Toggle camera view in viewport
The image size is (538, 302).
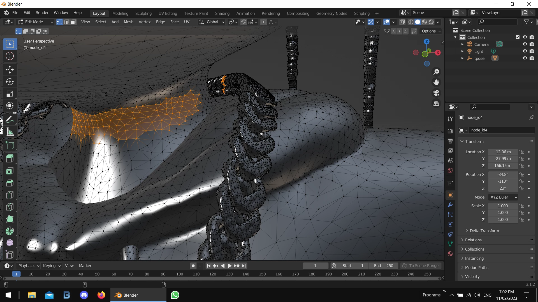pyautogui.click(x=436, y=93)
